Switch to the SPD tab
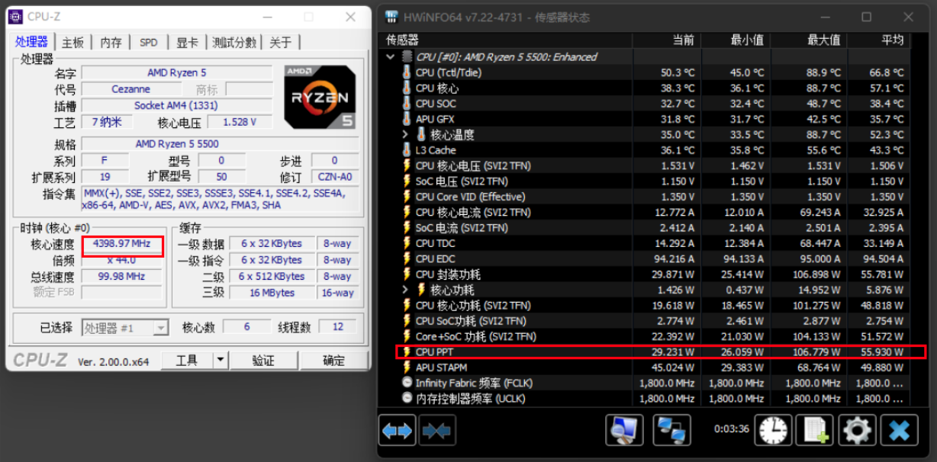Screen dimensions: 937x462 [149, 43]
